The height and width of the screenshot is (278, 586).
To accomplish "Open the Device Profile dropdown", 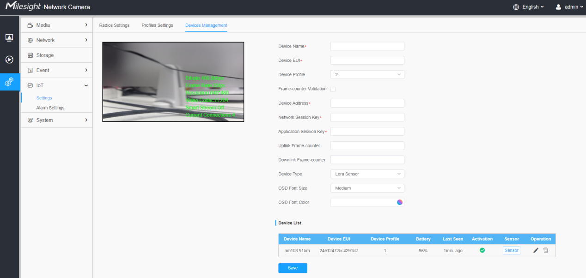I will [x=367, y=74].
